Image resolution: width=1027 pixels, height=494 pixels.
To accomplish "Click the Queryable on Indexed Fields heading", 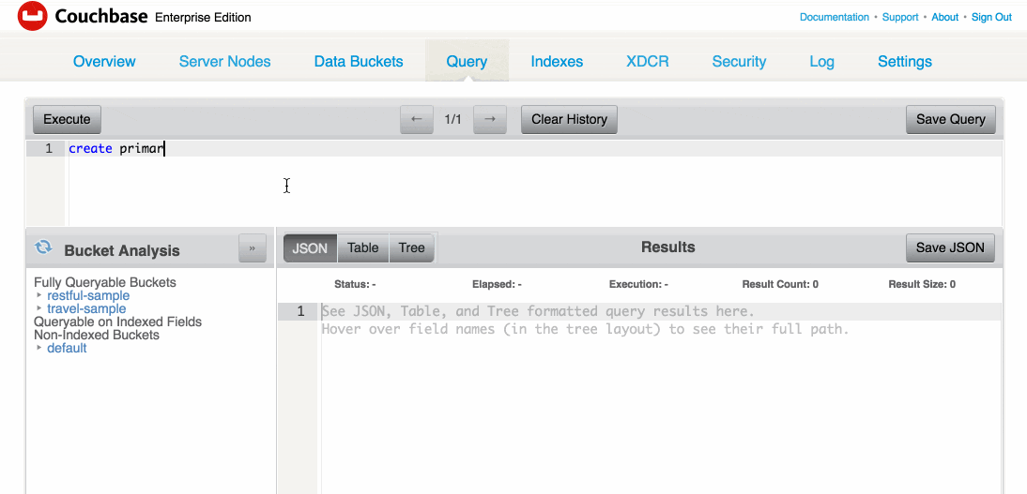I will click(x=118, y=322).
